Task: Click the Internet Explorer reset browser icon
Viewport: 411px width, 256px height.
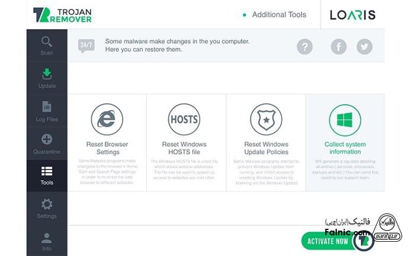Action: tap(107, 120)
